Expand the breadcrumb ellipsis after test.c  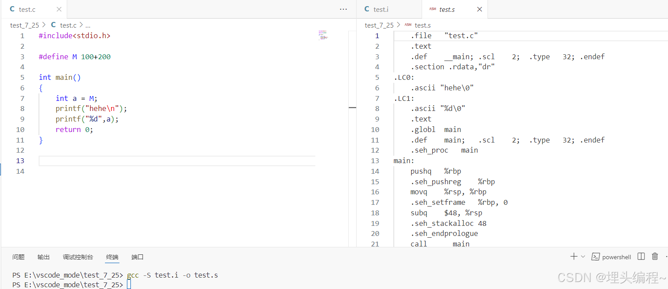(x=88, y=25)
